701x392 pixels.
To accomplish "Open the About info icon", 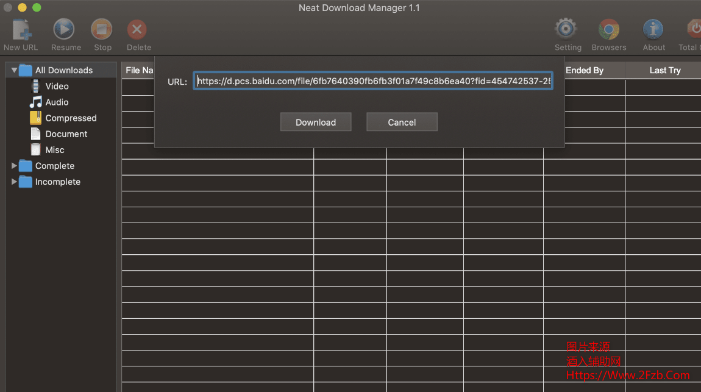I will 653,29.
